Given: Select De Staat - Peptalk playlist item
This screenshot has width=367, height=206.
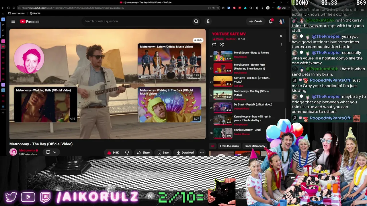Looking at the screenshot, I should point(247,108).
